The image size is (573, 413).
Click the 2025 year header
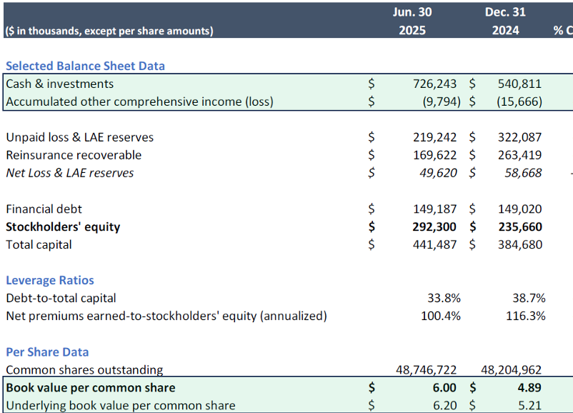pyautogui.click(x=412, y=30)
